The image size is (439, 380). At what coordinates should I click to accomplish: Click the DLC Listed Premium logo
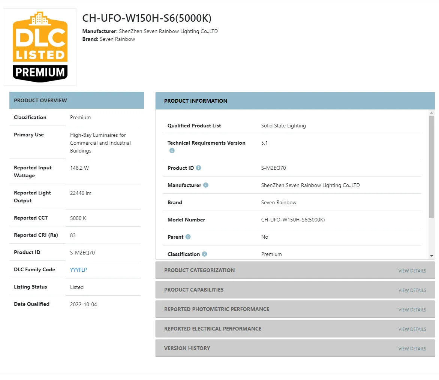[x=40, y=47]
